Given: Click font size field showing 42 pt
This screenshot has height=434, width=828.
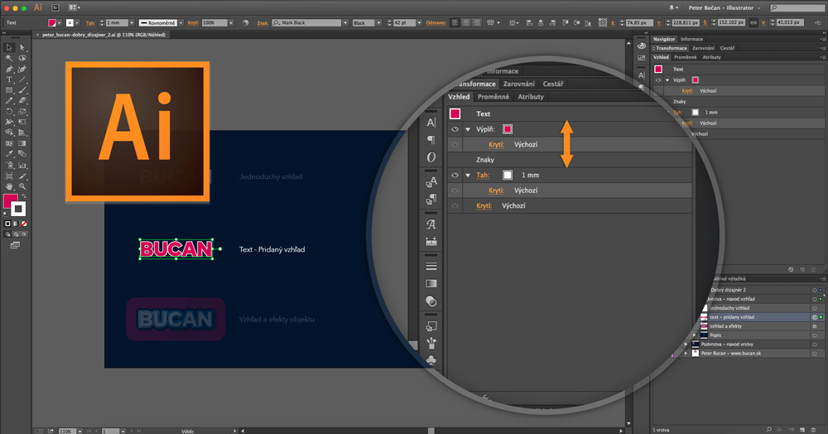Looking at the screenshot, I should (x=405, y=22).
